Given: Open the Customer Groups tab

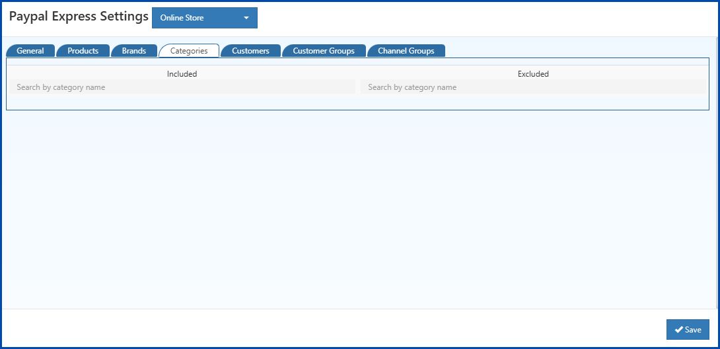Looking at the screenshot, I should point(324,51).
